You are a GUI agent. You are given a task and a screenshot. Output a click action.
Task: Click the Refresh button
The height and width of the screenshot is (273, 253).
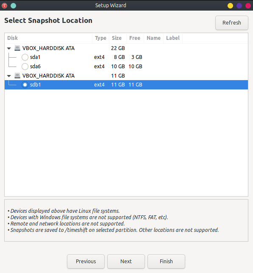point(231,23)
